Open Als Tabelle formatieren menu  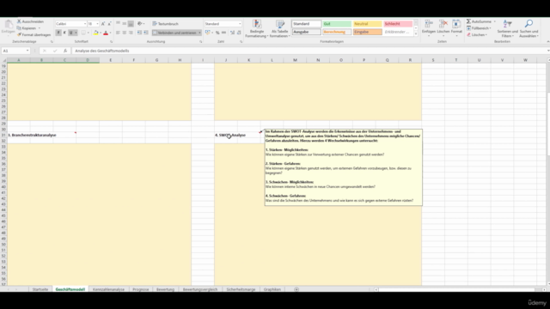tap(279, 28)
